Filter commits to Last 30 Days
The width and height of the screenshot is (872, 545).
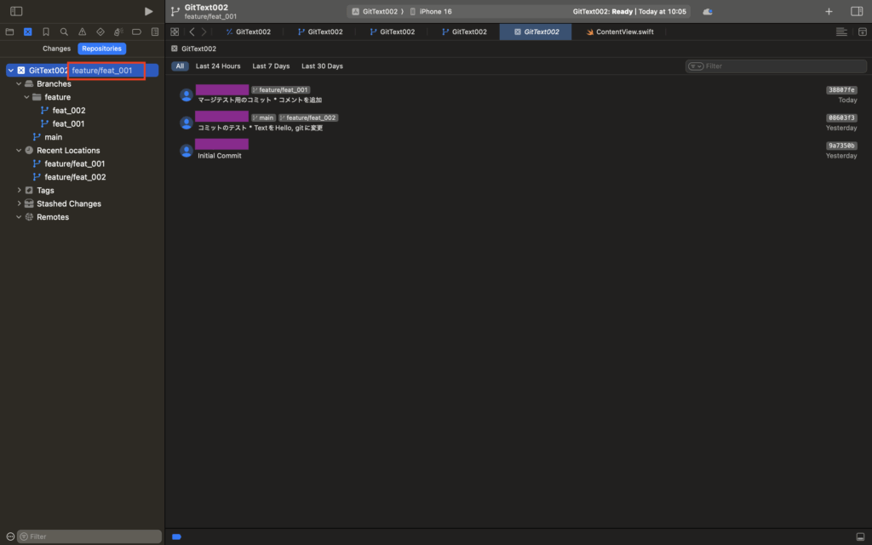click(x=322, y=66)
